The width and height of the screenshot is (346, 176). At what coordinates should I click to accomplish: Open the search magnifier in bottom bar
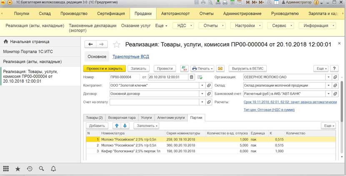tap(41, 169)
